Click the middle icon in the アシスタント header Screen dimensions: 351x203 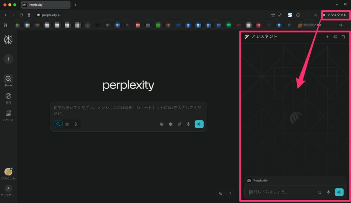[335, 37]
